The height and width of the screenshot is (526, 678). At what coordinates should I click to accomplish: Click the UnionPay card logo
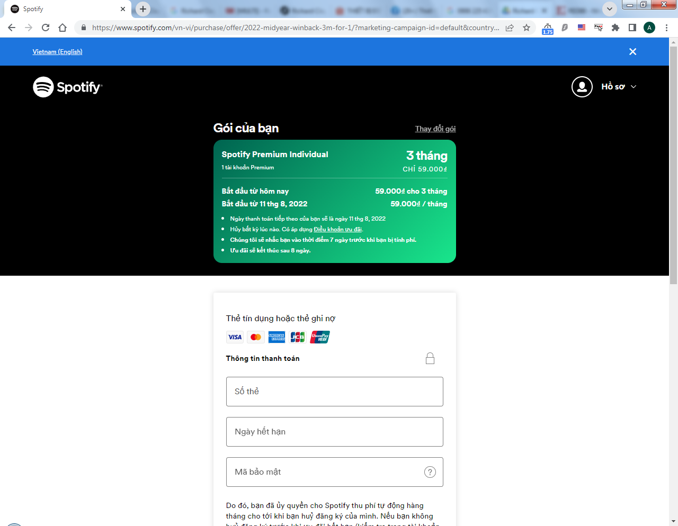tap(320, 337)
